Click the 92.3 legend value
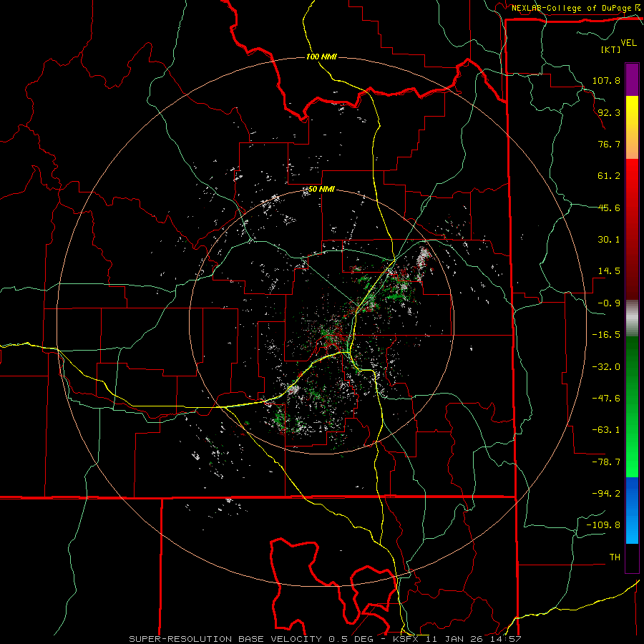The height and width of the screenshot is (644, 644). coord(609,112)
